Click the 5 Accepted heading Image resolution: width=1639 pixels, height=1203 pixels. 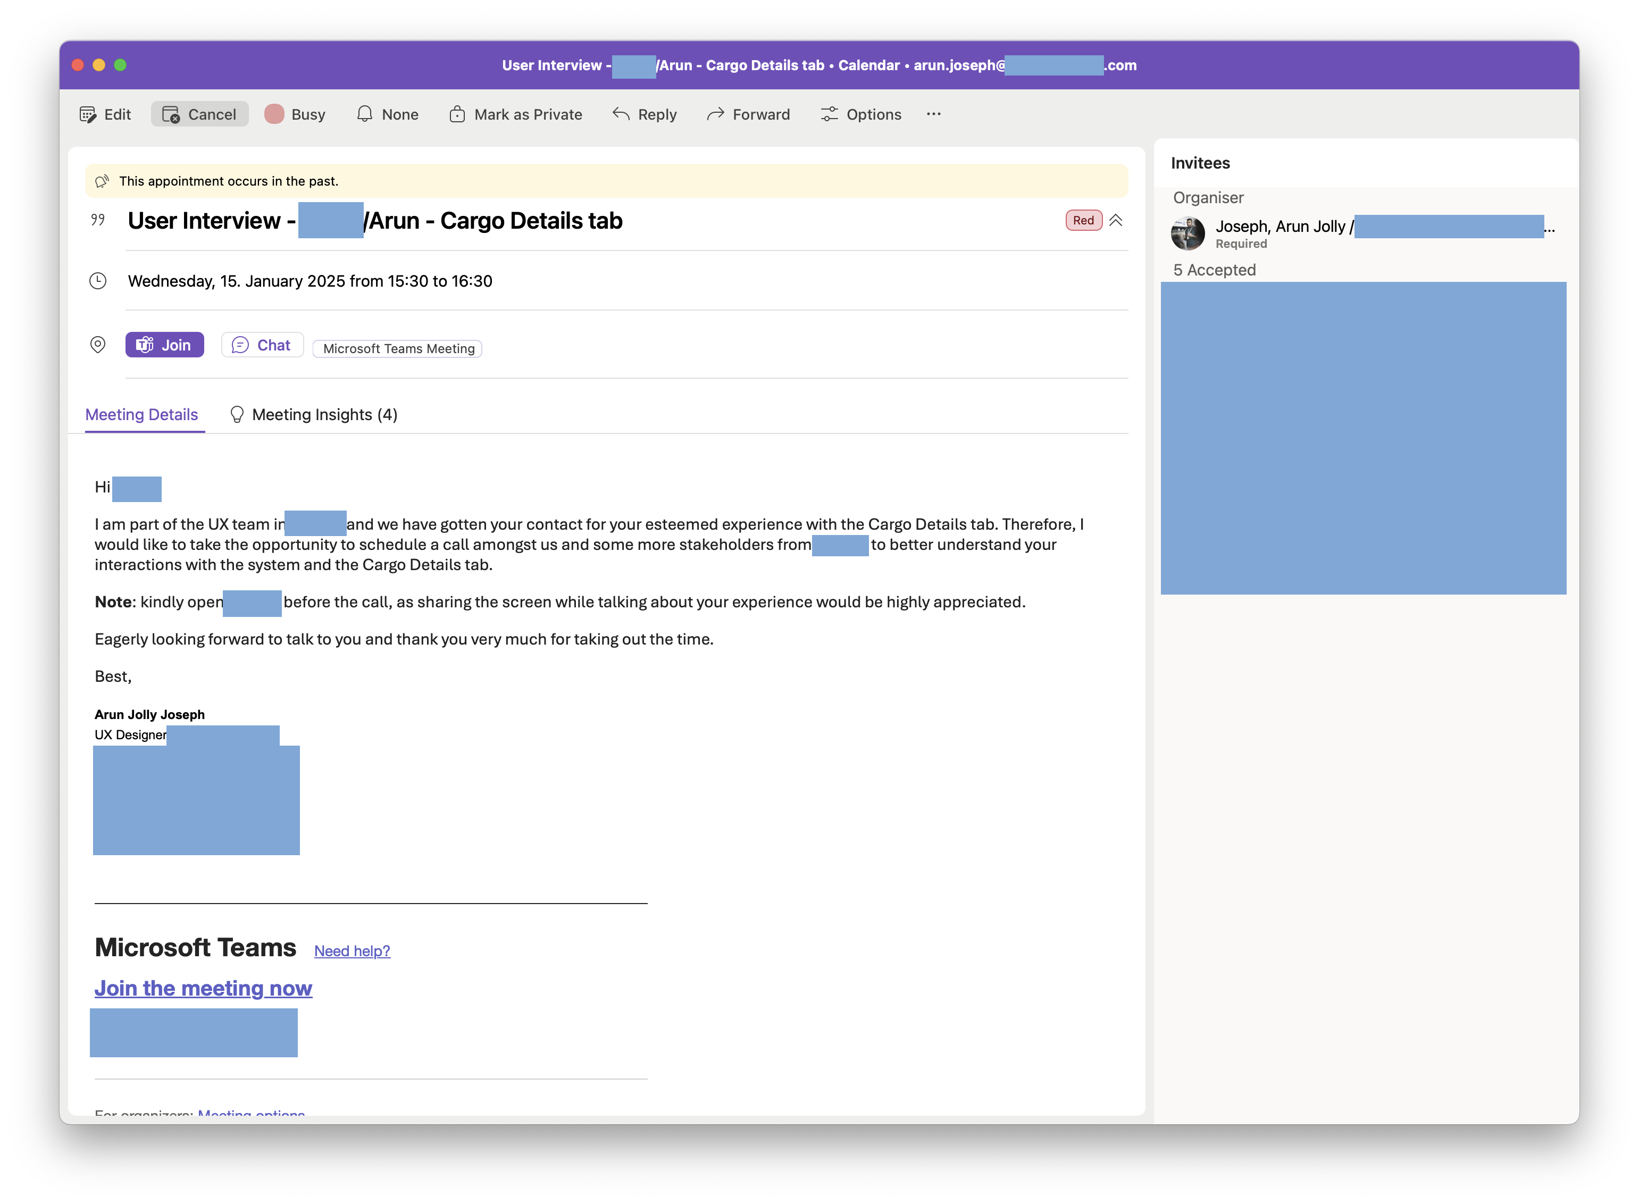[x=1215, y=270]
